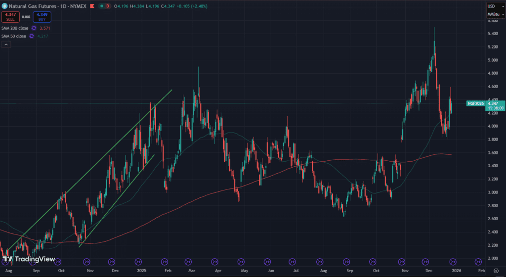Screen dimensions: 506x277
Task: Select the SMA 200 close indicator label
Action: (14, 28)
